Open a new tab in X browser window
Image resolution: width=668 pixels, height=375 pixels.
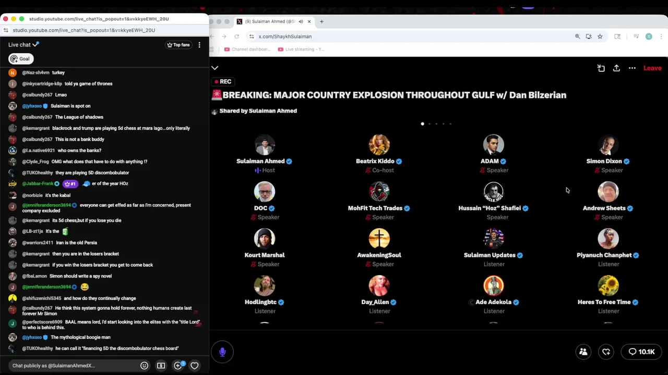(321, 21)
